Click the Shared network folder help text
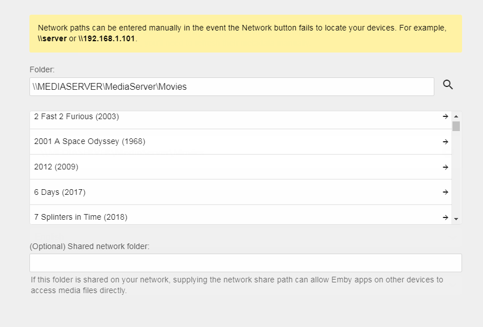483x327 pixels. click(236, 285)
